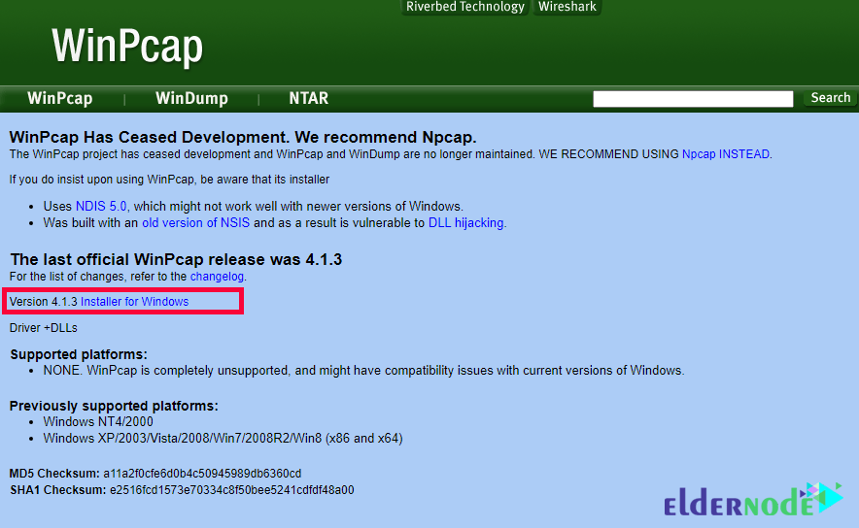Click the SHA1 checksum value
This screenshot has width=859, height=528.
coord(231,490)
